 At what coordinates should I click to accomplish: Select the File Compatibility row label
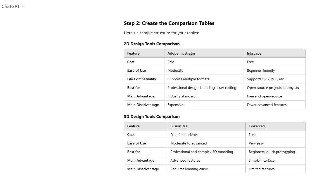pyautogui.click(x=141, y=79)
